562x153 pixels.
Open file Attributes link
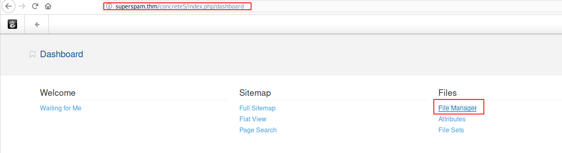(452, 119)
